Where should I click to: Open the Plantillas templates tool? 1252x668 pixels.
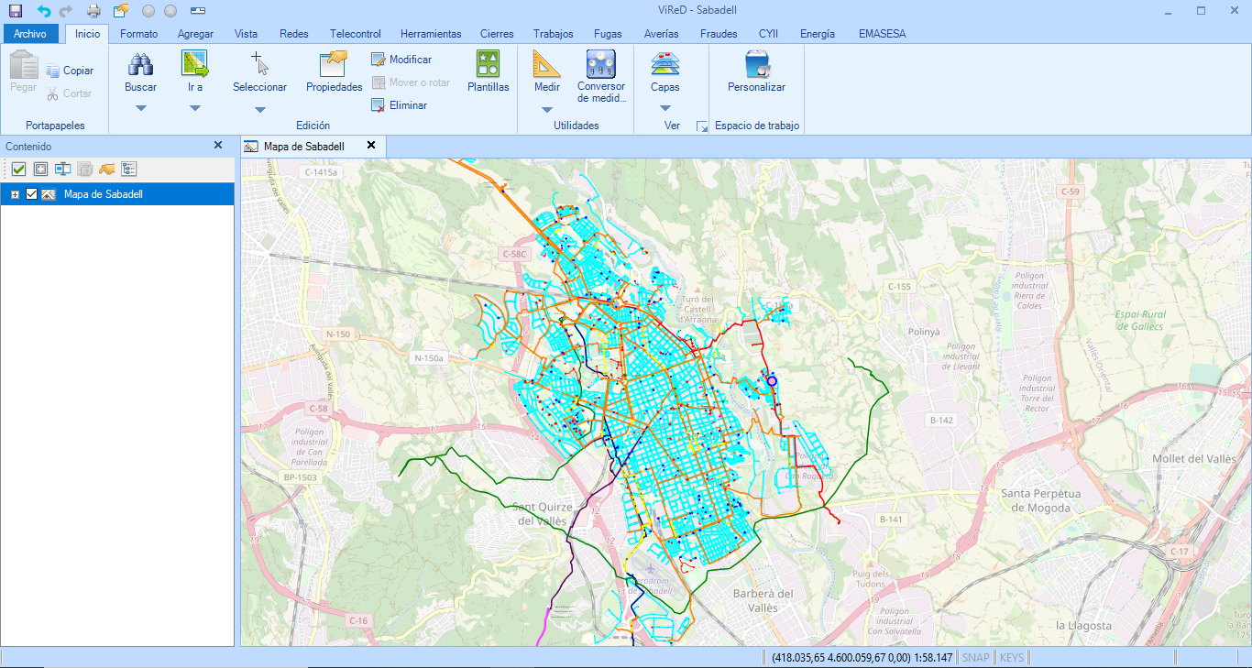(x=488, y=64)
